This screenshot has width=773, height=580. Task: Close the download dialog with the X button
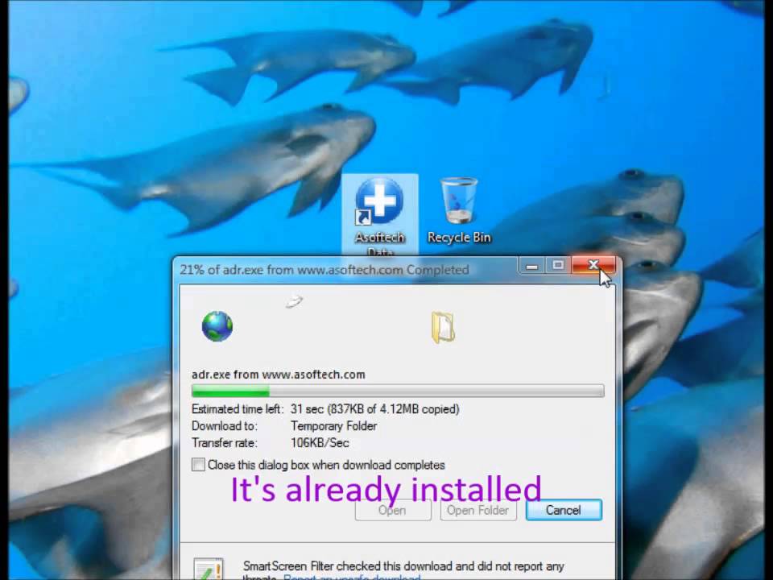(x=593, y=265)
